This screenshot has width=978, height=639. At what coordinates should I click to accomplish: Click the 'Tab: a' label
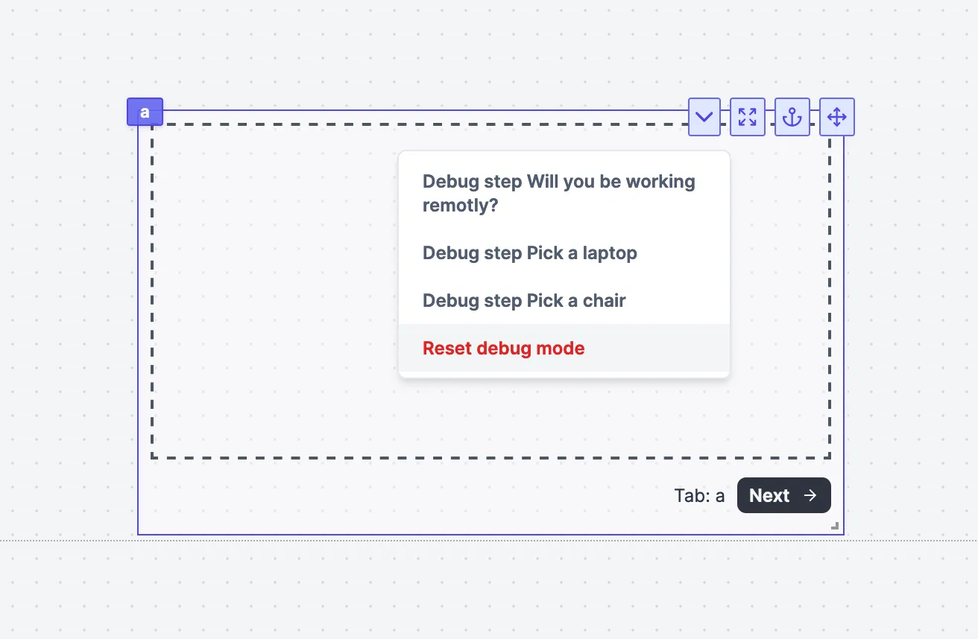699,495
